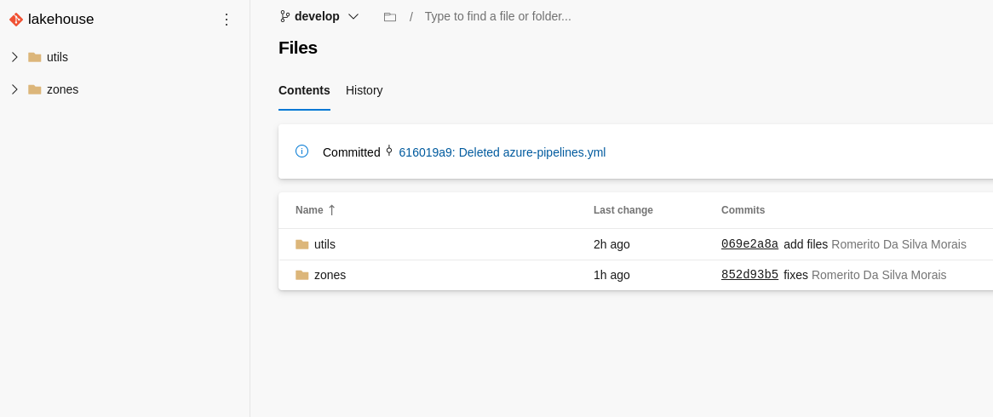The height and width of the screenshot is (417, 993).
Task: Select the Contents tab
Action: pyautogui.click(x=304, y=90)
